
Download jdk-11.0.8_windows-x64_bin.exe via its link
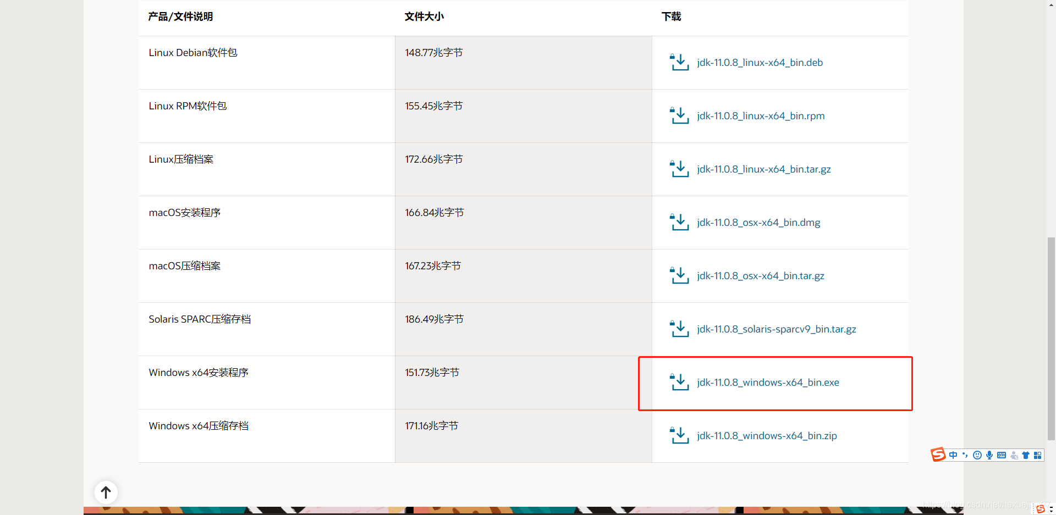768,383
